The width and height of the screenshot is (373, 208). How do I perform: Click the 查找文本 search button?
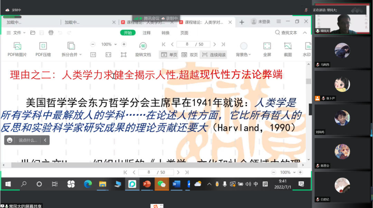(286, 33)
